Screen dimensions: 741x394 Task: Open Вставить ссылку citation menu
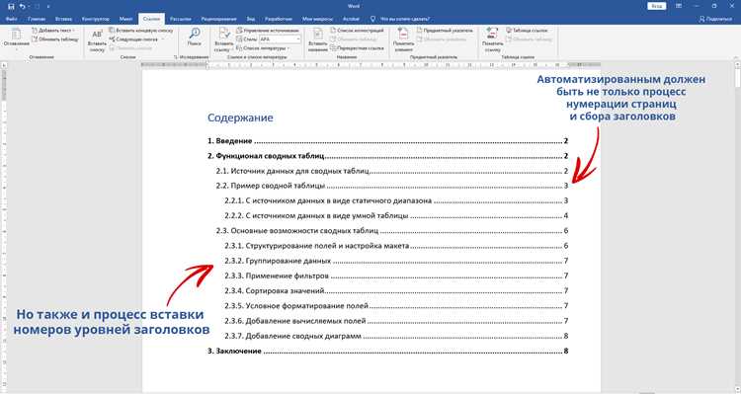pos(223,39)
